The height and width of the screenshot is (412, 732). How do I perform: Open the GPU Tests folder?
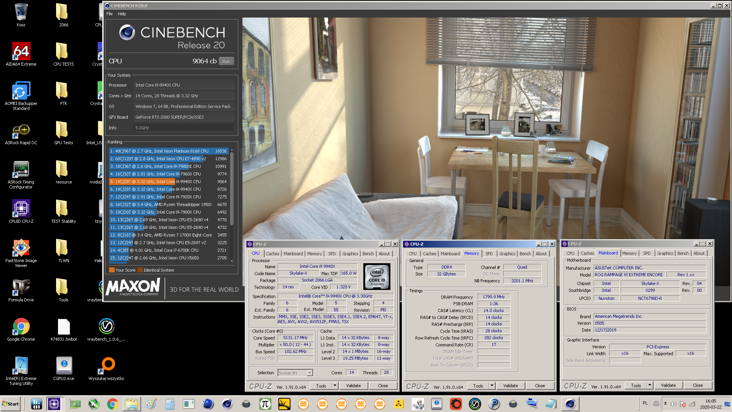pos(64,133)
